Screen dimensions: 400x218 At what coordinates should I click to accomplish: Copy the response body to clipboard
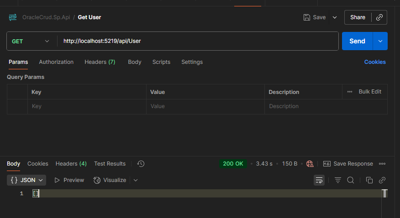[369, 180]
